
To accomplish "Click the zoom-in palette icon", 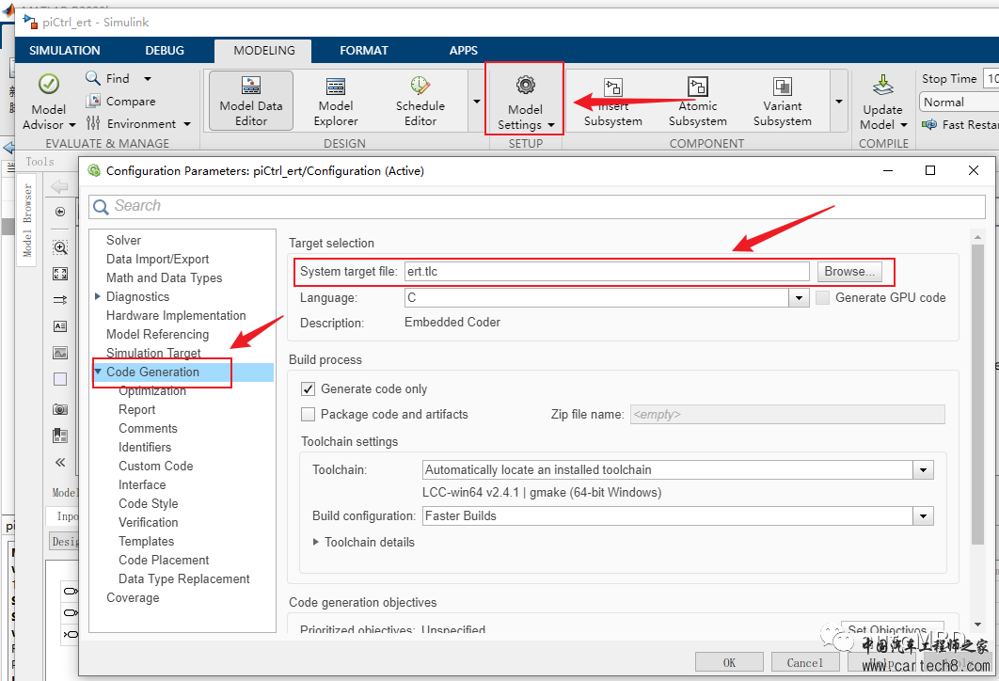I will pyautogui.click(x=60, y=247).
